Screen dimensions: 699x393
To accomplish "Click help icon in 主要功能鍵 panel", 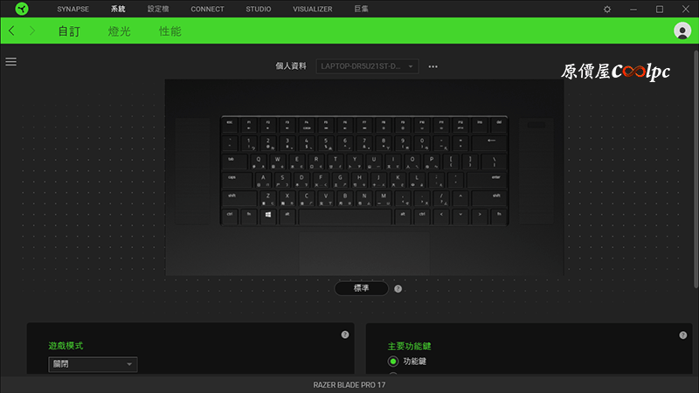I will 683,335.
